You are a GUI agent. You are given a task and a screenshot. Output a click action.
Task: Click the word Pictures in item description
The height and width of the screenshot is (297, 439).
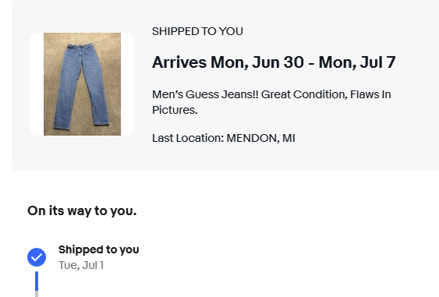pos(175,110)
